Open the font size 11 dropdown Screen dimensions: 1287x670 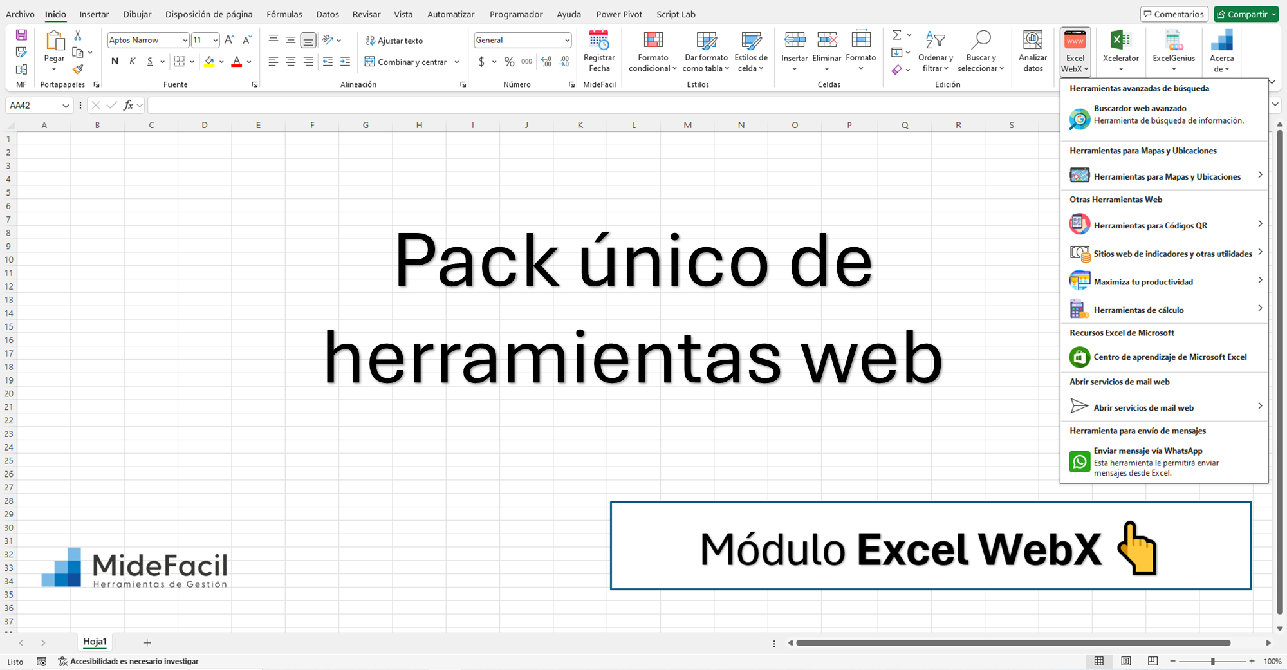(215, 40)
